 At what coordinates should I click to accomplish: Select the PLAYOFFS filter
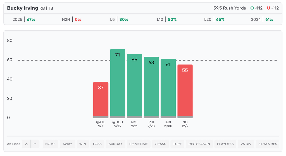(x=225, y=144)
